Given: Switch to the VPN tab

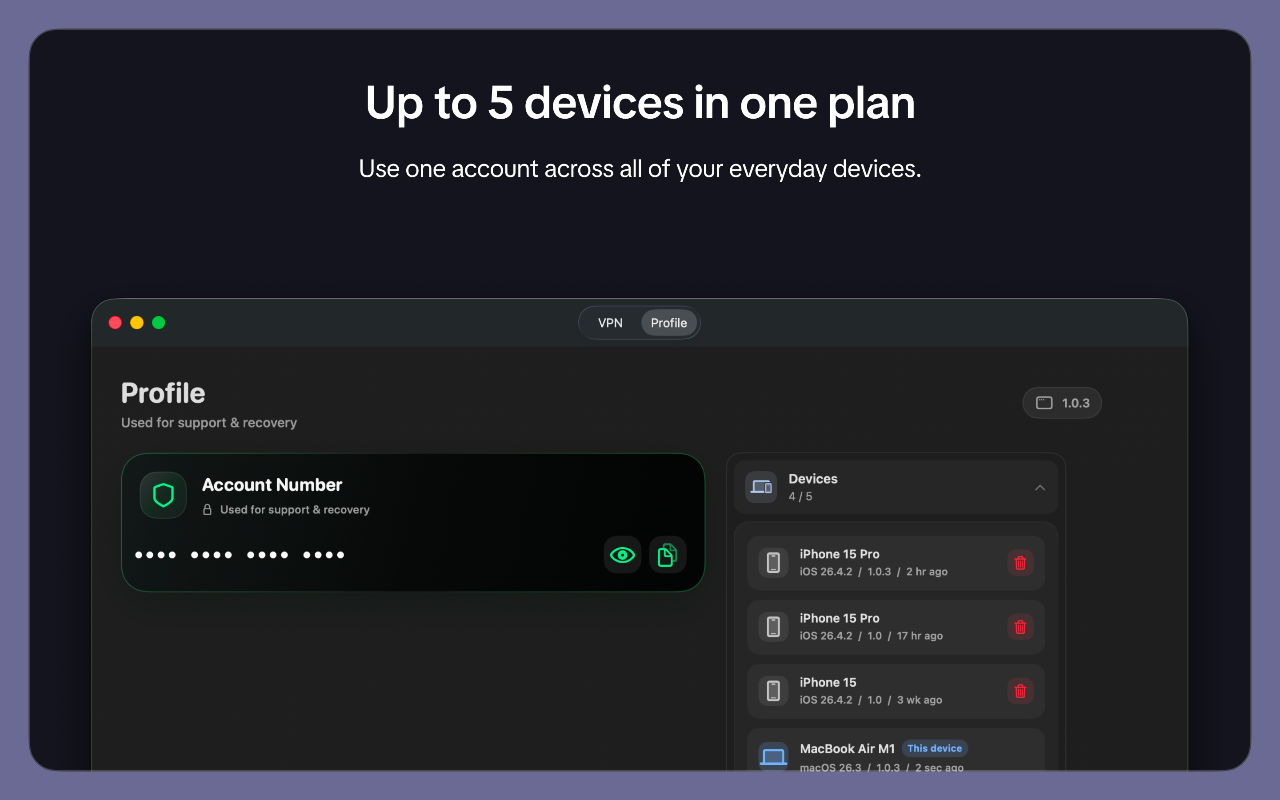Looking at the screenshot, I should click(x=610, y=323).
